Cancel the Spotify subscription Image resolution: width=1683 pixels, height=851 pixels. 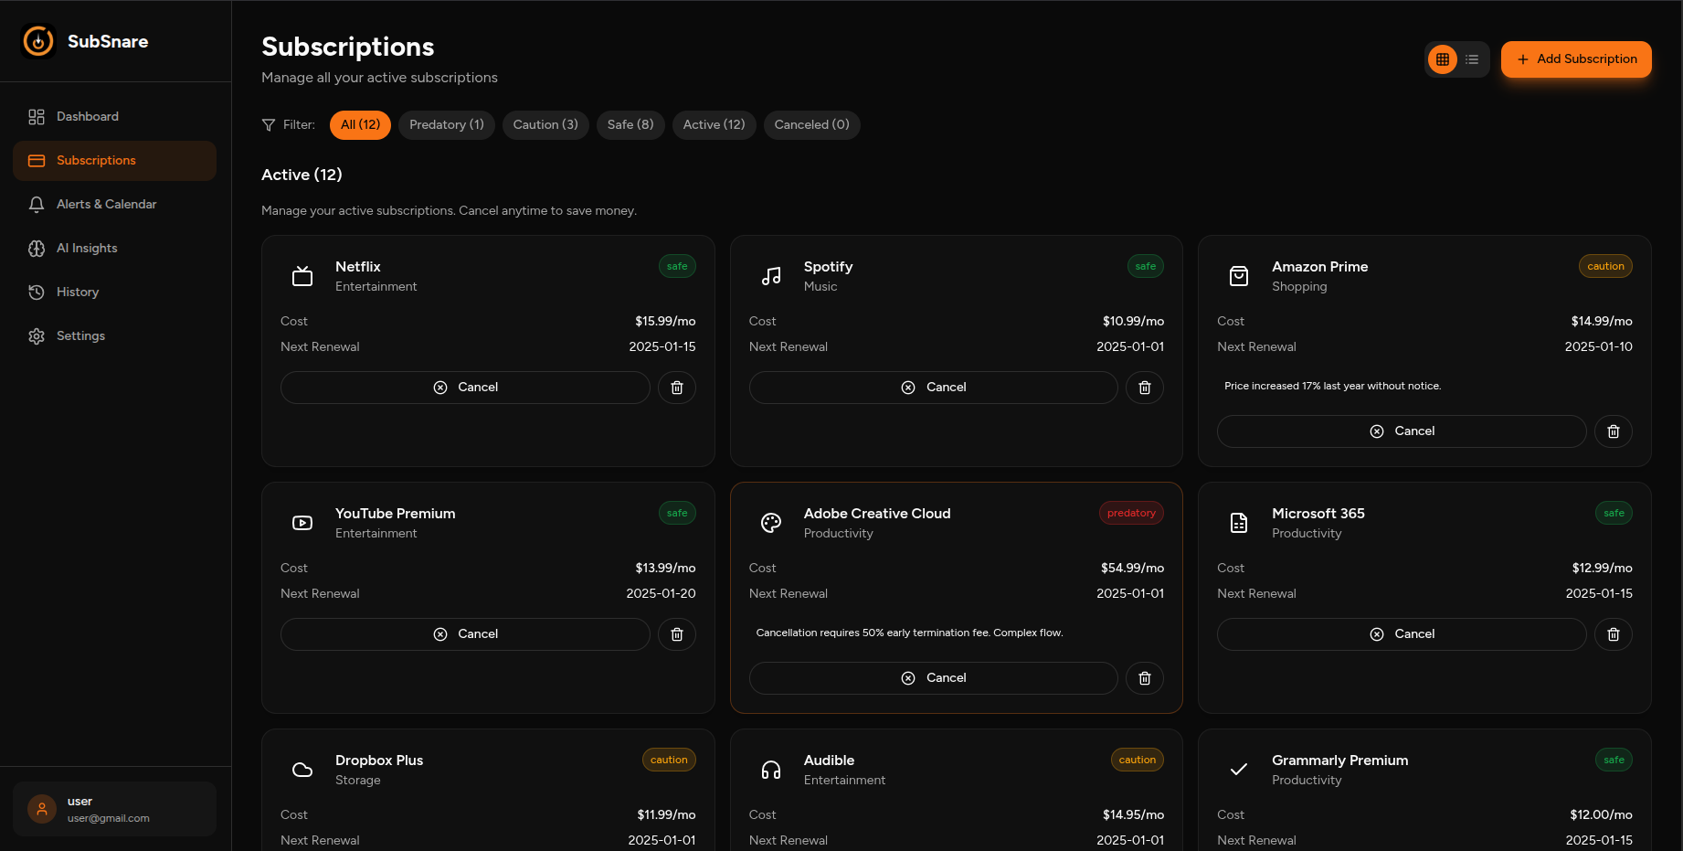click(934, 388)
